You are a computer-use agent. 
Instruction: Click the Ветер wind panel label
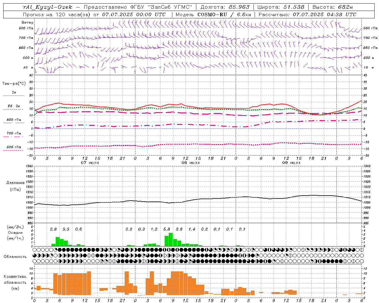[x=28, y=22]
